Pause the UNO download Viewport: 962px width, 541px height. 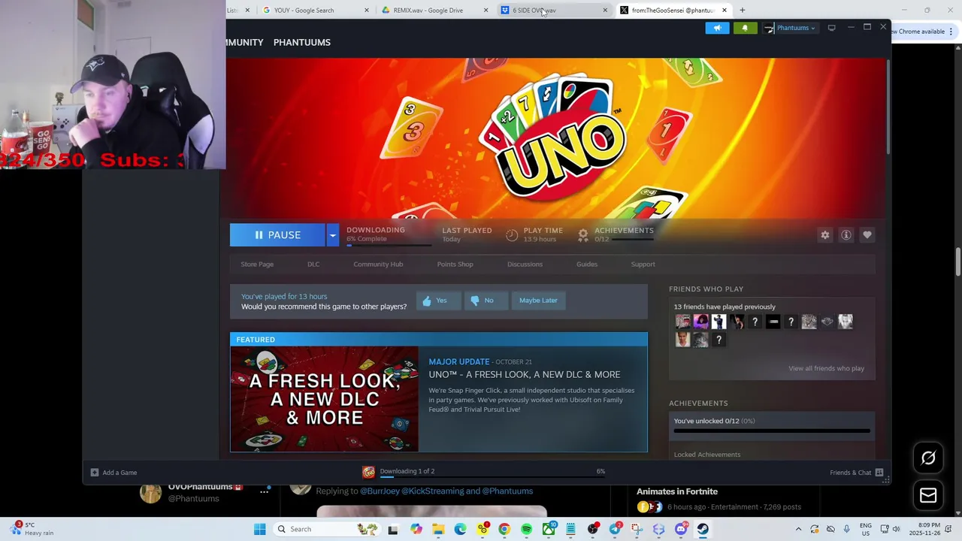[277, 235]
